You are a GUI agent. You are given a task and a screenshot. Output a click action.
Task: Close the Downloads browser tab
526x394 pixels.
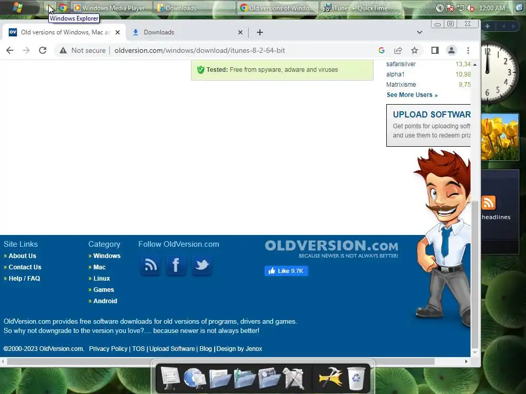(240, 32)
